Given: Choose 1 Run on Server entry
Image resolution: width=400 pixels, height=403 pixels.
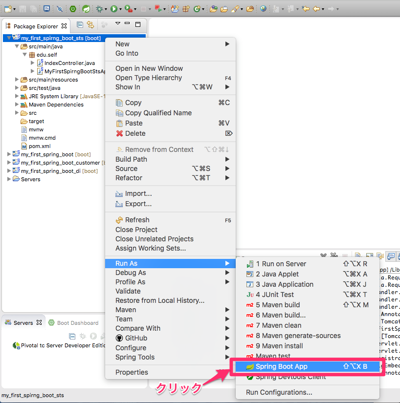Looking at the screenshot, I should (x=308, y=264).
